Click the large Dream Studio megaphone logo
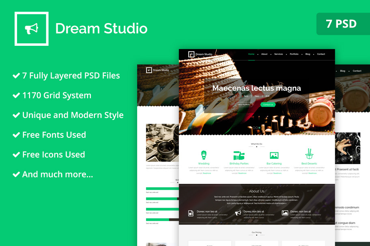 coord(32,28)
